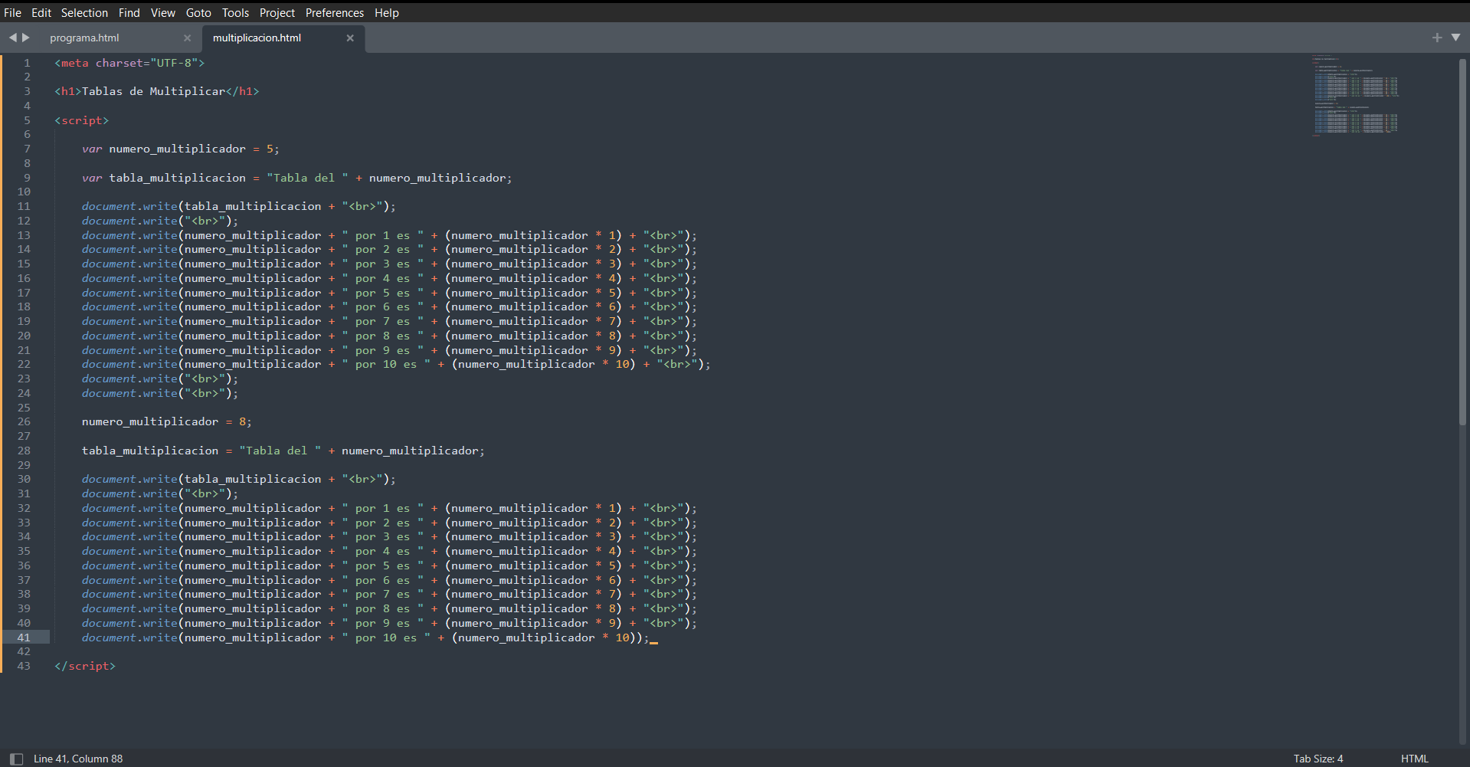This screenshot has height=767, width=1470.
Task: Open the Goto menu
Action: click(198, 13)
